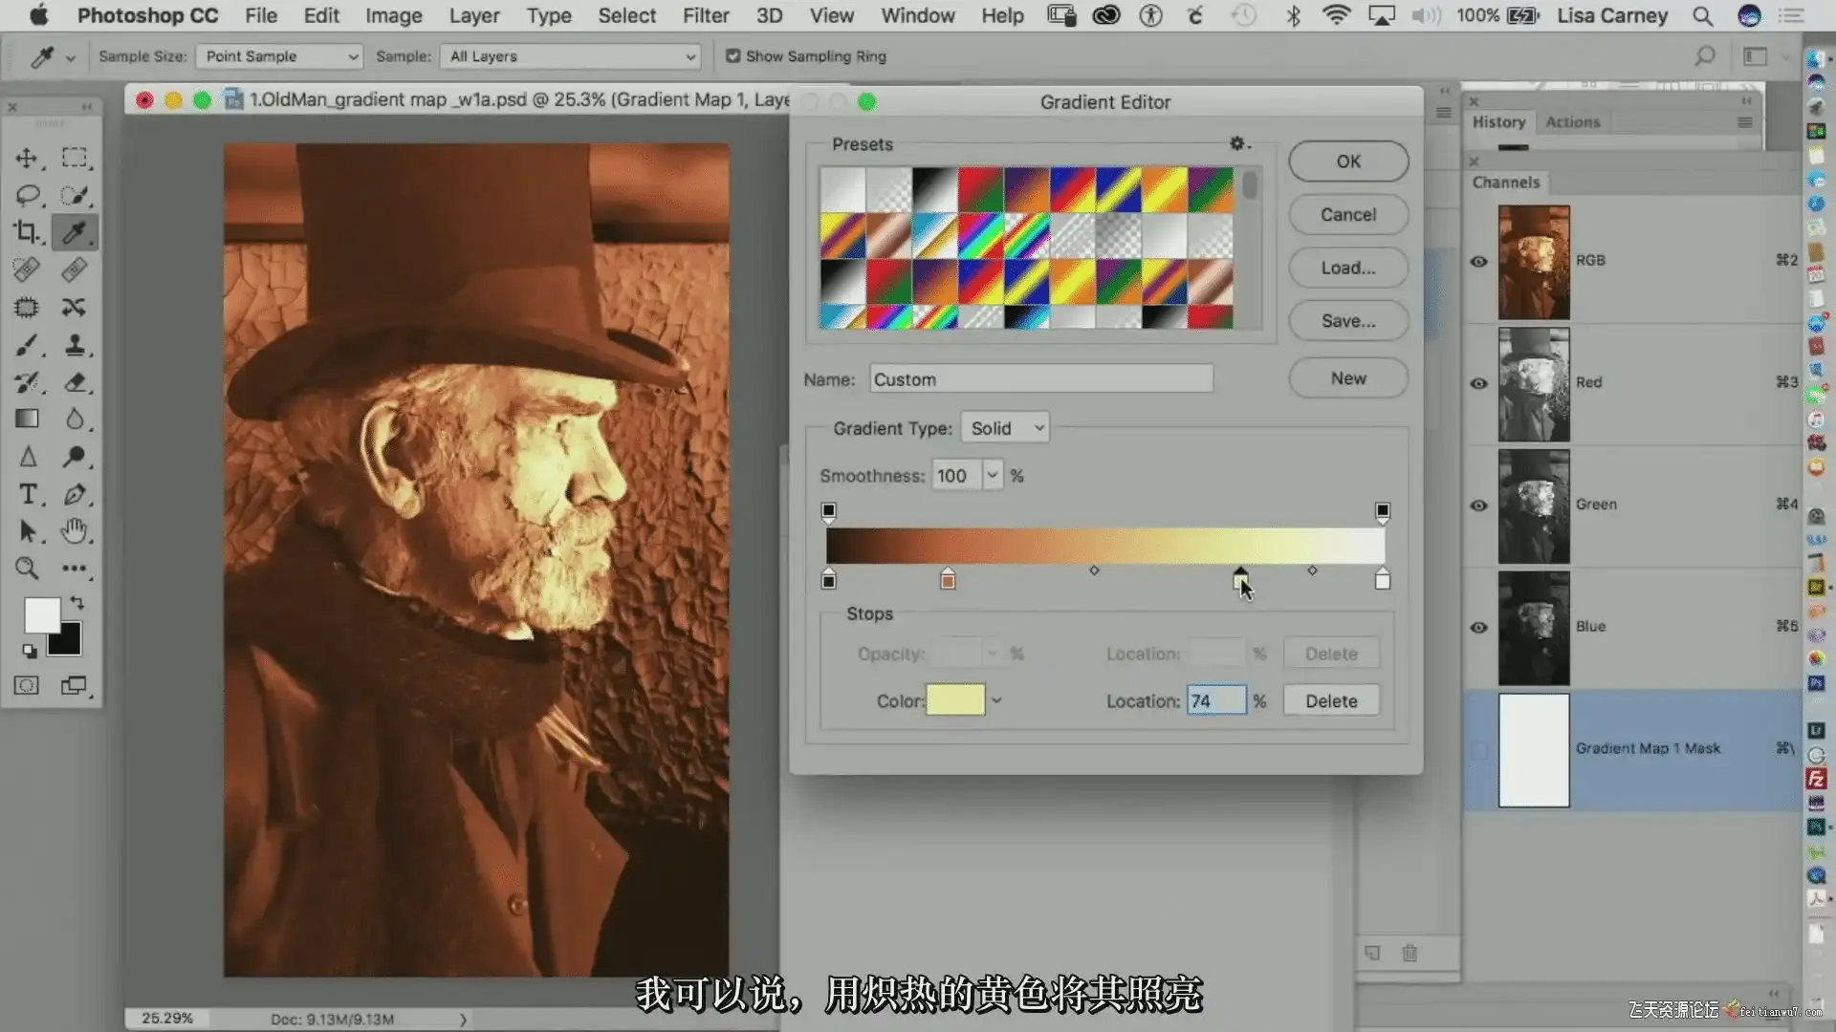This screenshot has width=1836, height=1032.
Task: Open the Filter menu
Action: [706, 15]
